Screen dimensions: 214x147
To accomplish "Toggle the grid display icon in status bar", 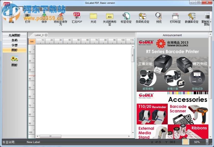I will click(186, 142).
